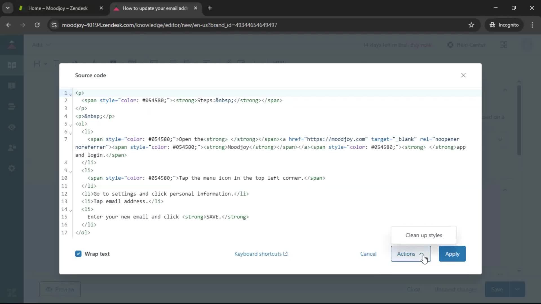Toggle the Actions dropdown
Screen dimensions: 541x304
pos(411,254)
